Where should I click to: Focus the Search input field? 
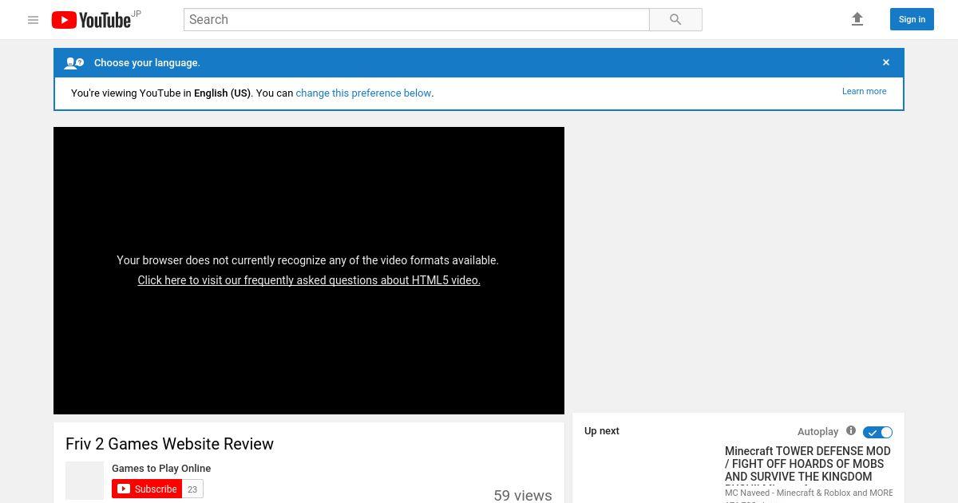(416, 20)
